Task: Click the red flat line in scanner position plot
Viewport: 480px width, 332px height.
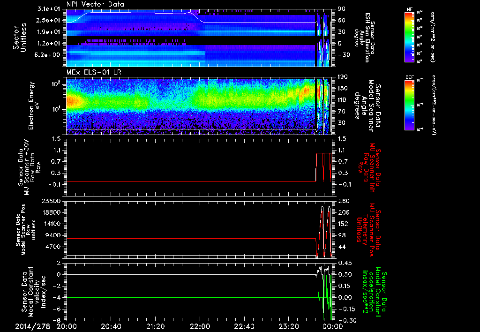Action: 187,239
